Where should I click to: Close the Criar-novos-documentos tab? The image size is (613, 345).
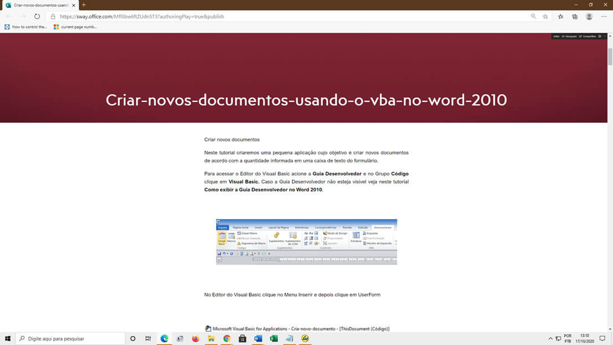74,5
